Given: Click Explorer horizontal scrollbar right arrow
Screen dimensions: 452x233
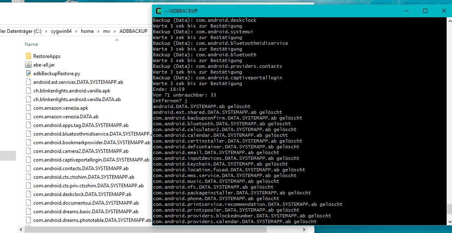Looking at the screenshot, I should click(304, 230).
